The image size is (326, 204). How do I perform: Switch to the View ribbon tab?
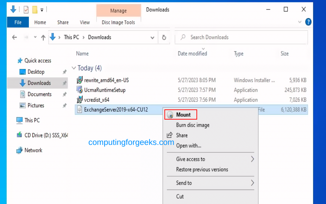point(84,22)
